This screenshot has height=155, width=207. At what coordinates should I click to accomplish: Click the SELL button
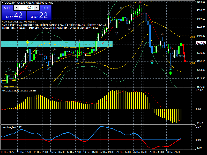pos(7,8)
